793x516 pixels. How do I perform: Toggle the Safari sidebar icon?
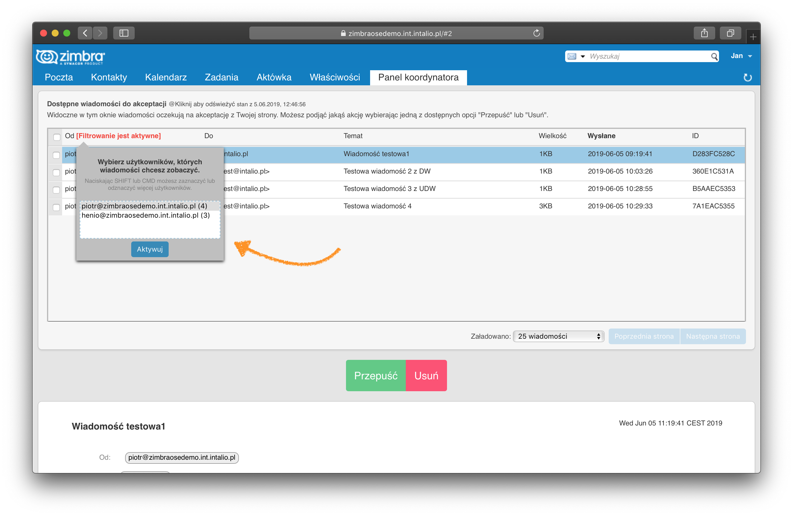click(124, 33)
